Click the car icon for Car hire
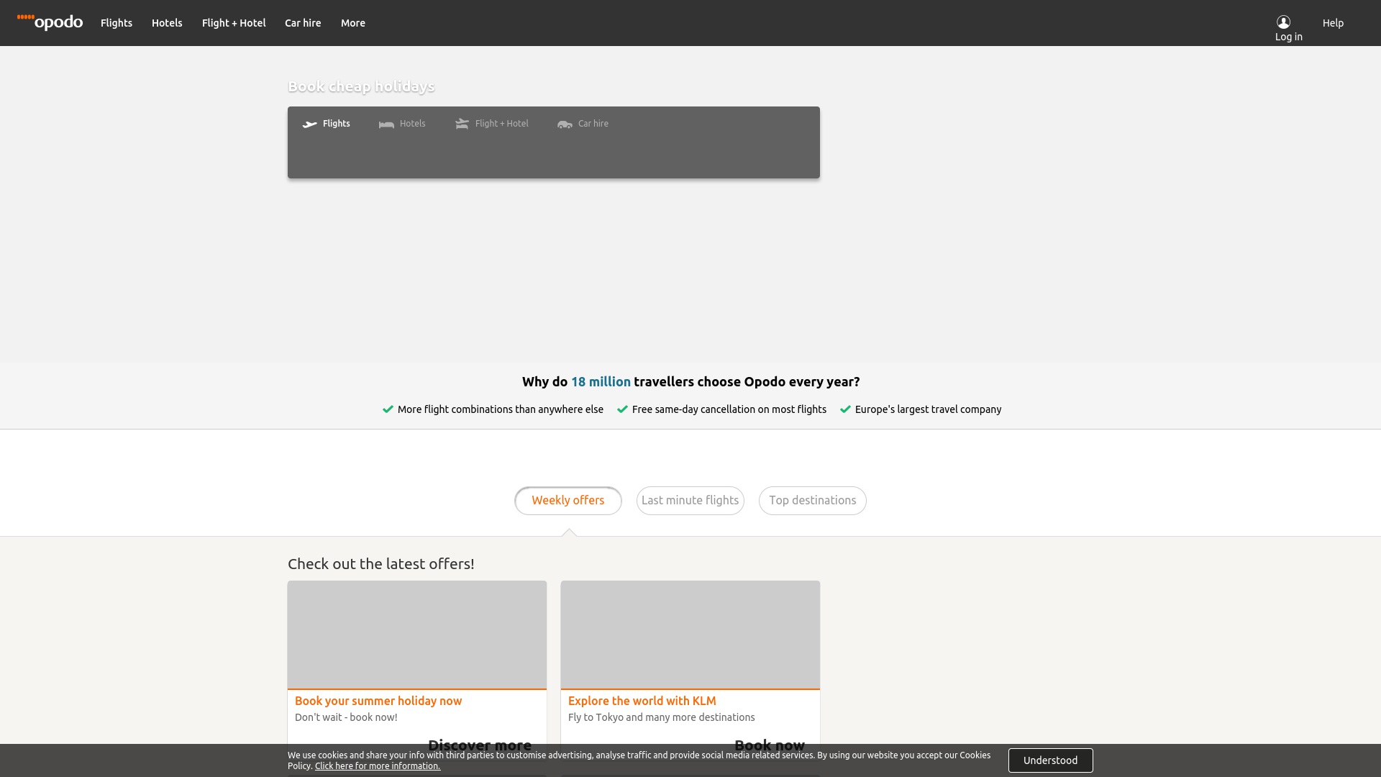Screen dimensions: 1381x777 point(565,124)
